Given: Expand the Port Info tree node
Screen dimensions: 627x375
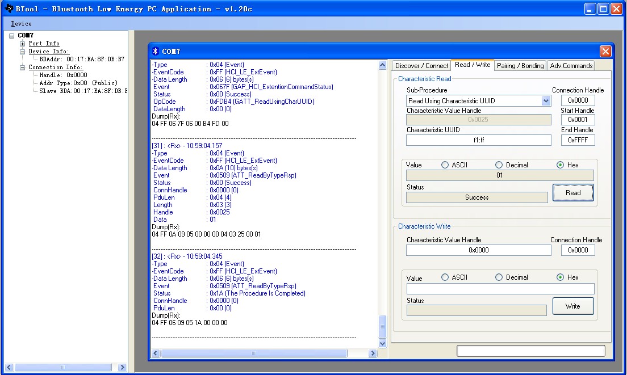Looking at the screenshot, I should [x=22, y=44].
